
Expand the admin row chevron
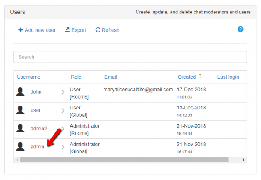[x=63, y=147]
